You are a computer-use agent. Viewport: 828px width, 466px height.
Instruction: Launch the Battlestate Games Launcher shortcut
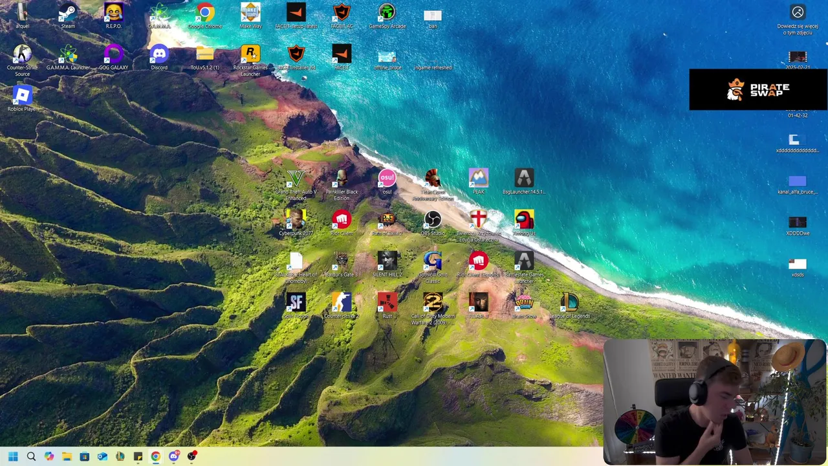click(524, 268)
